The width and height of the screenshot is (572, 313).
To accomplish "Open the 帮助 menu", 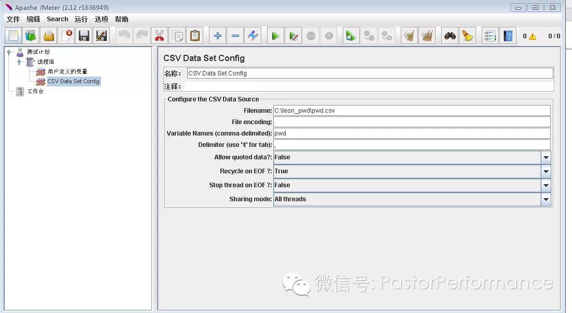I will 121,19.
